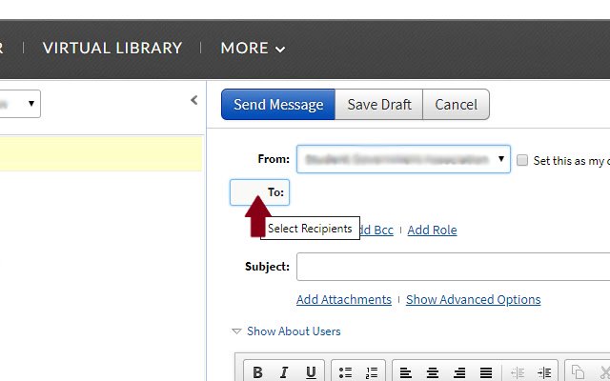Screen dimensions: 610x381
Task: Click the To: recipients button
Action: tap(259, 192)
